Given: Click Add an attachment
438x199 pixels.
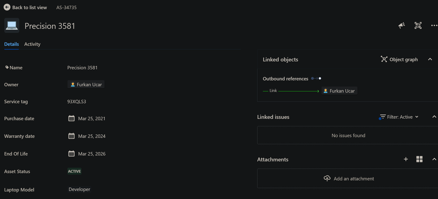Looking at the screenshot, I should click(x=349, y=178).
